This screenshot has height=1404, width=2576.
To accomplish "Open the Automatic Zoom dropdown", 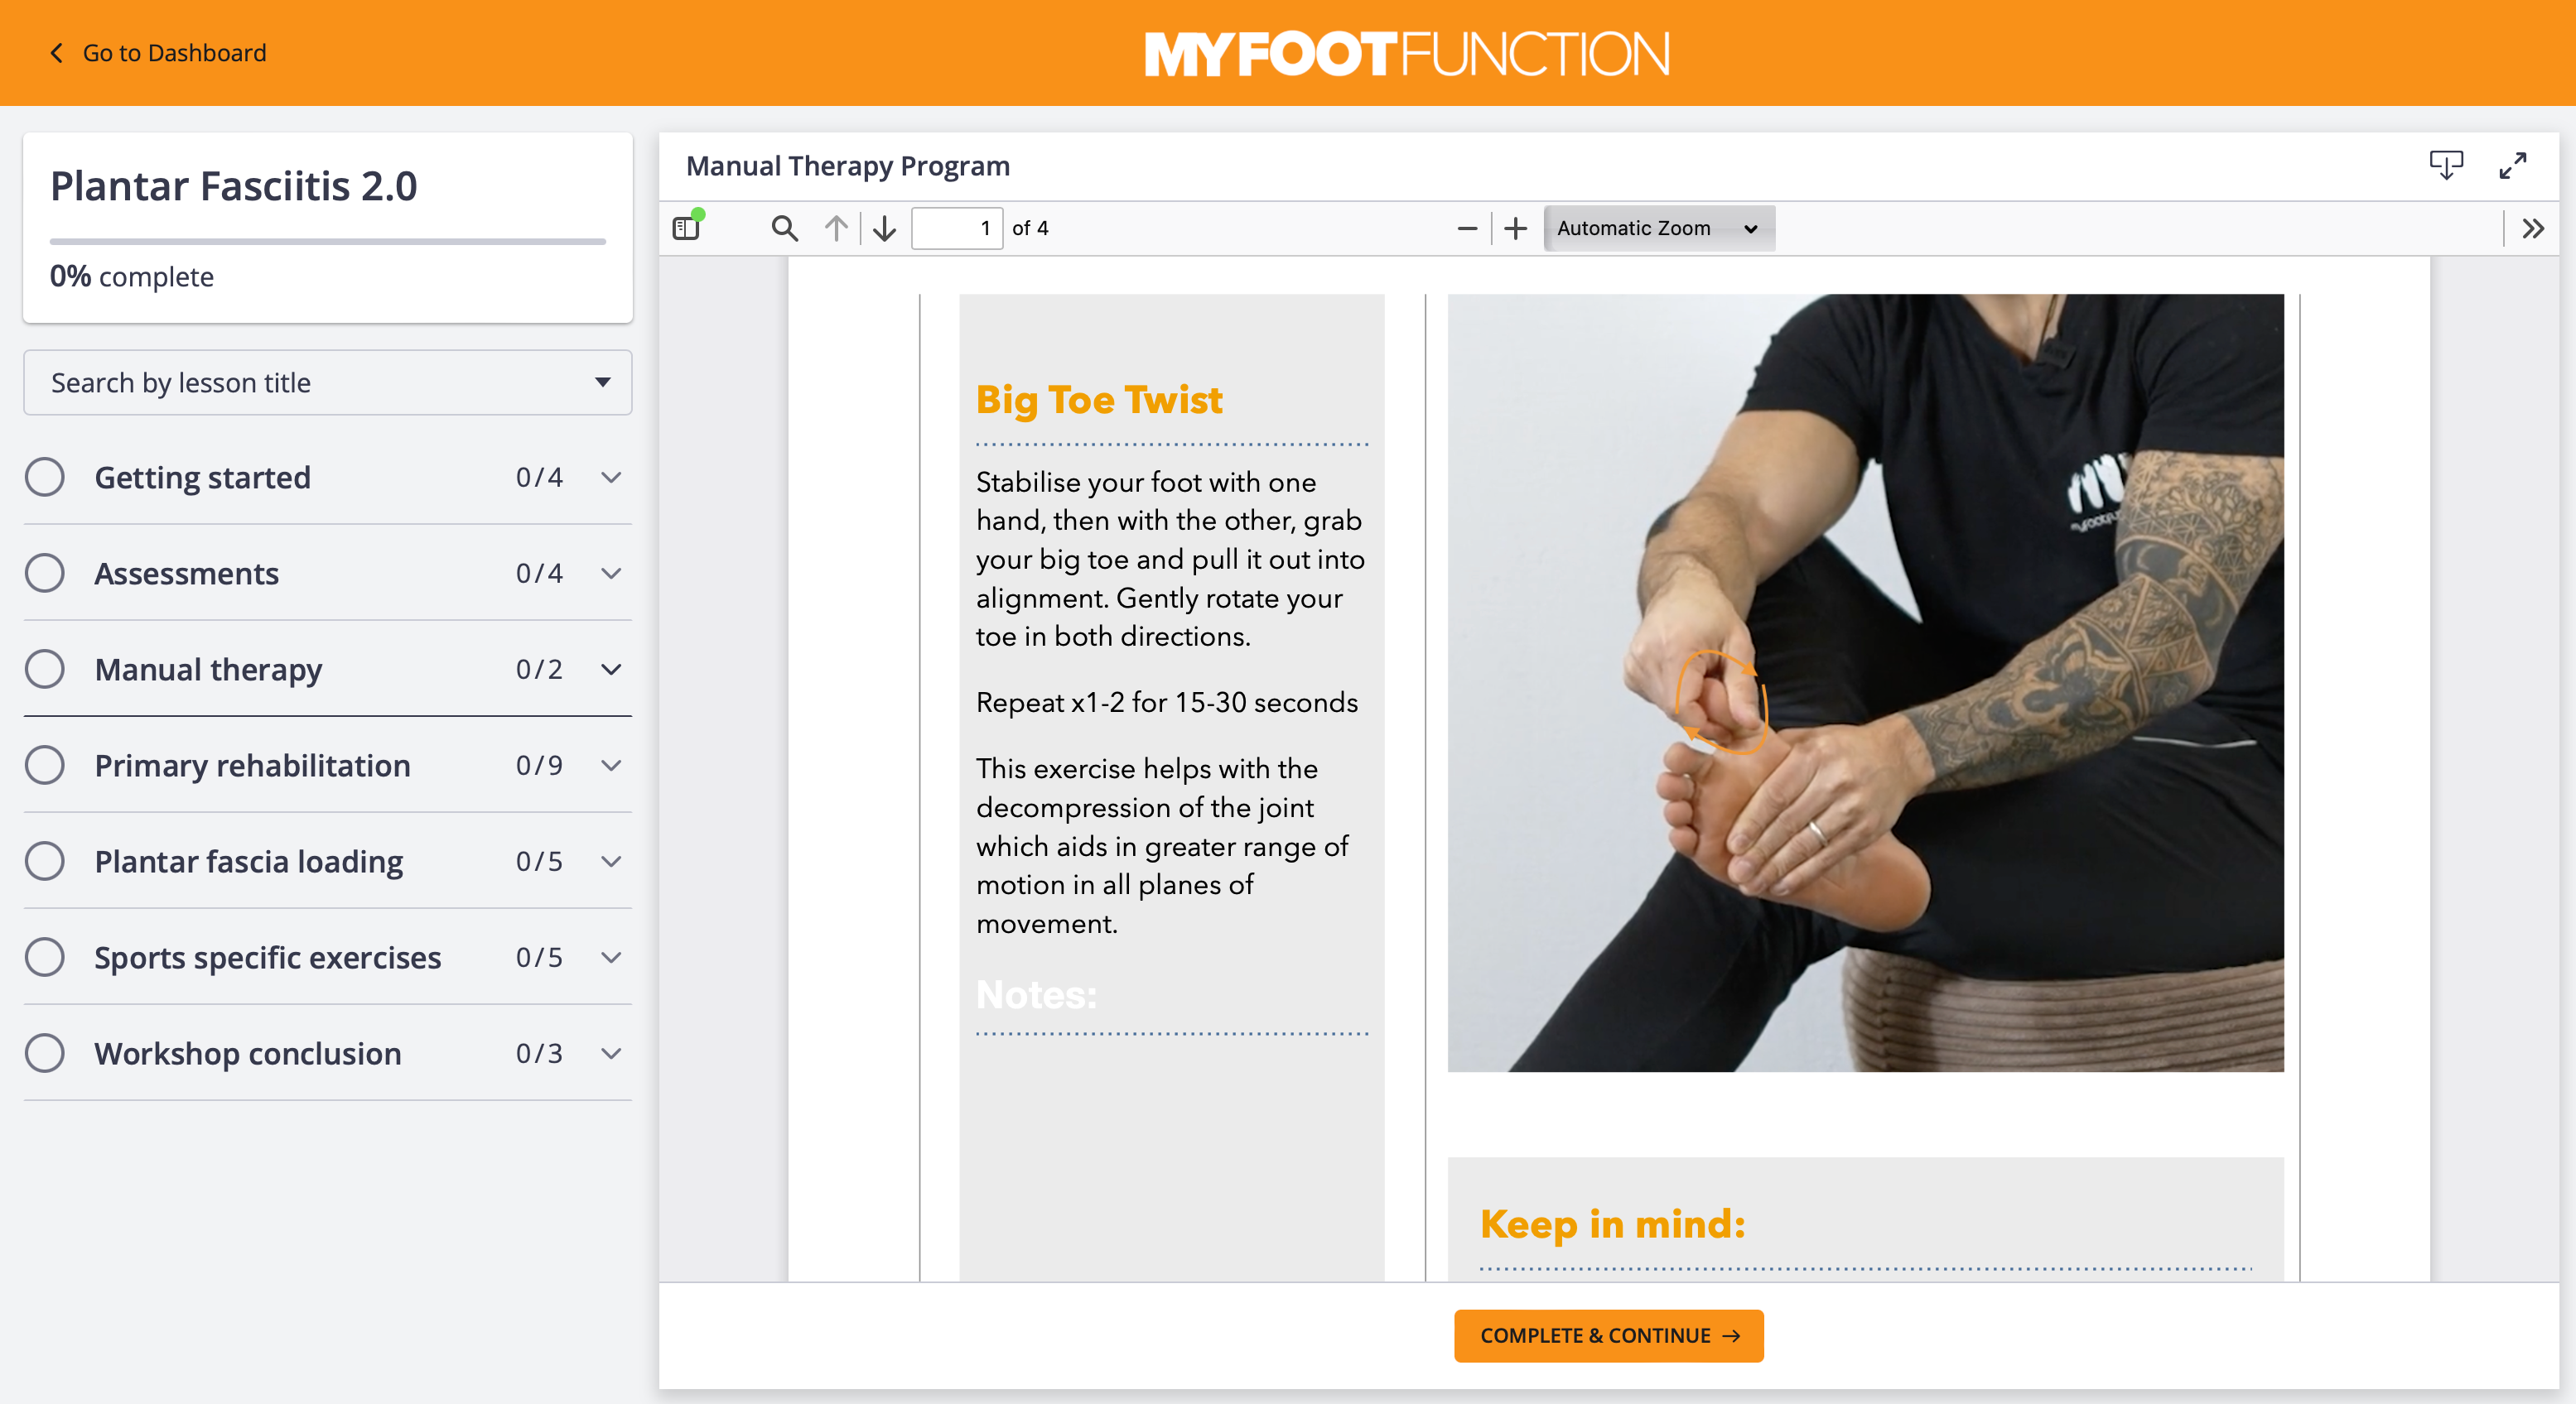I will click(x=1658, y=228).
